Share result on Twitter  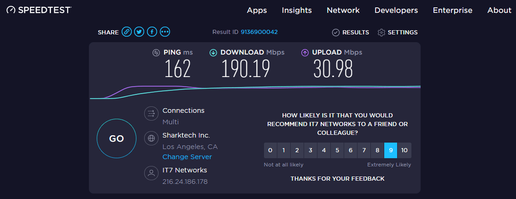click(x=139, y=32)
